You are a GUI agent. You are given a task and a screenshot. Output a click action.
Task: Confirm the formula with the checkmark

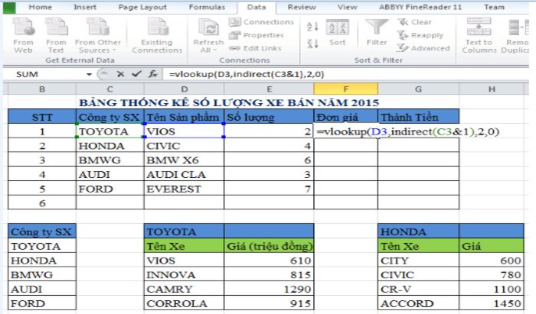(x=136, y=74)
